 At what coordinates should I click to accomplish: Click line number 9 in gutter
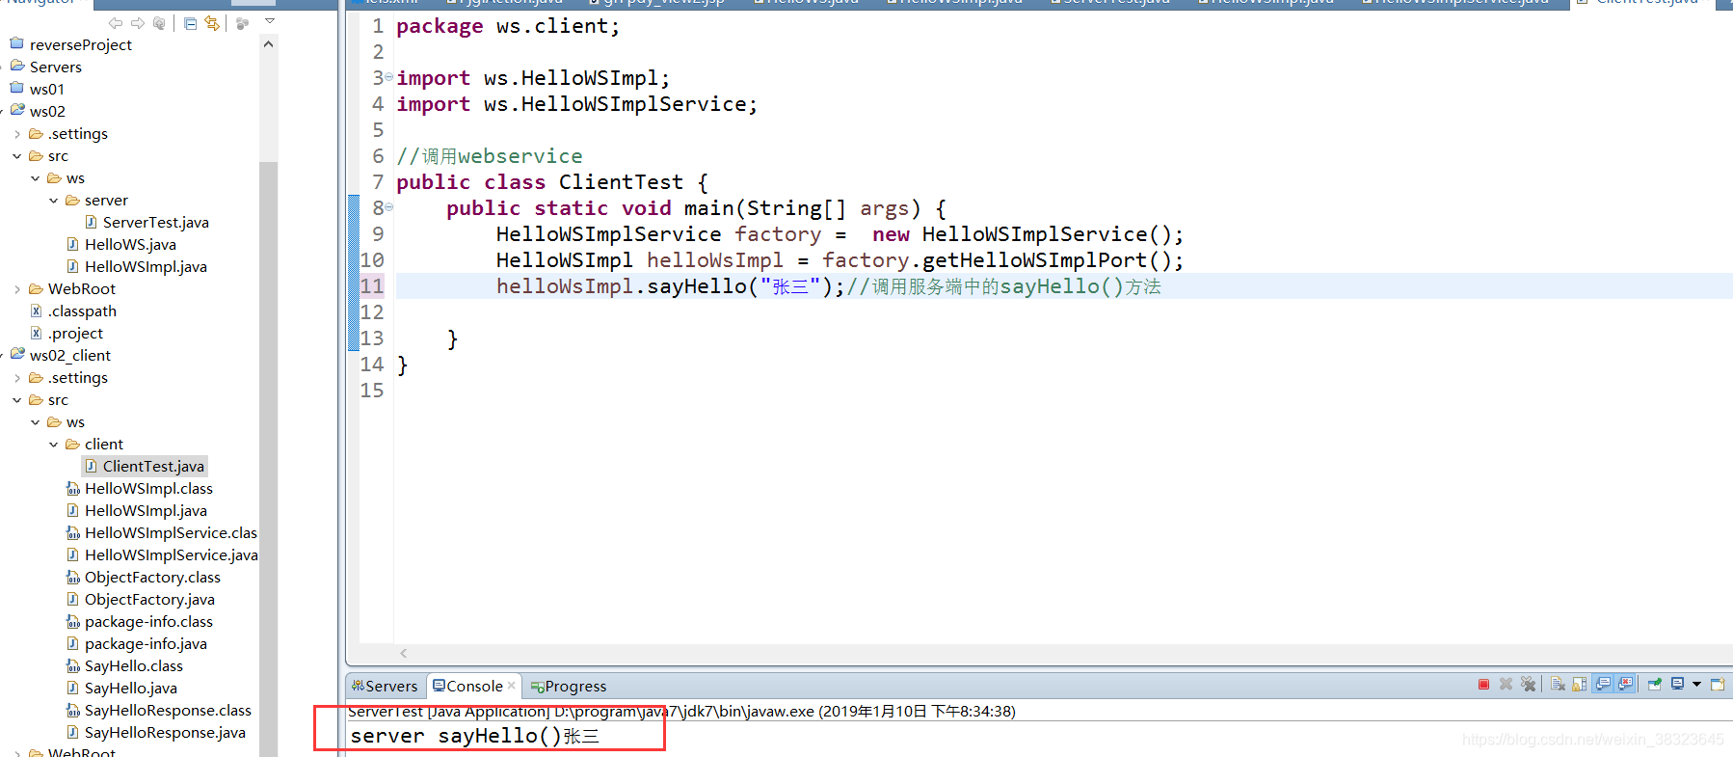[x=378, y=234]
